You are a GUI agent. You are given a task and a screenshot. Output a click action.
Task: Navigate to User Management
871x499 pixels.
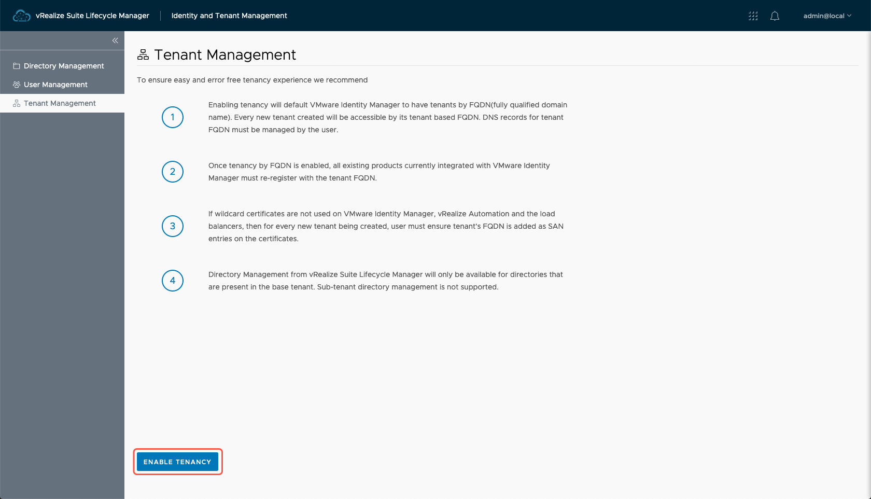click(55, 85)
